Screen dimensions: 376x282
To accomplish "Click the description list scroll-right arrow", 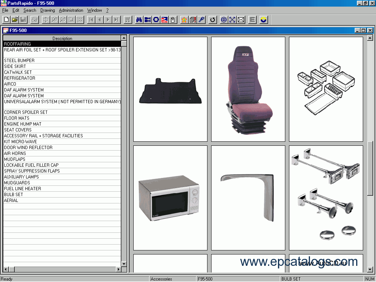I will point(119,269).
